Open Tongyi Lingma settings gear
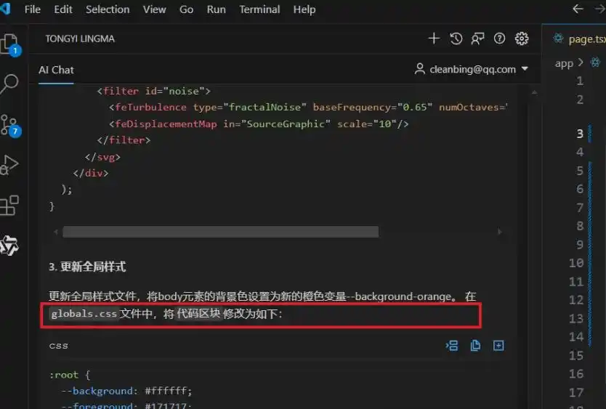 521,39
